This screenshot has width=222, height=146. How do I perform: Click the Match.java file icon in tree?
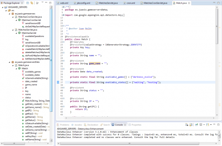16,65
